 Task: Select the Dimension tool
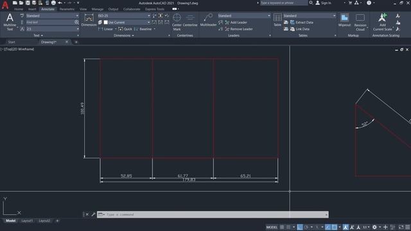coord(89,20)
